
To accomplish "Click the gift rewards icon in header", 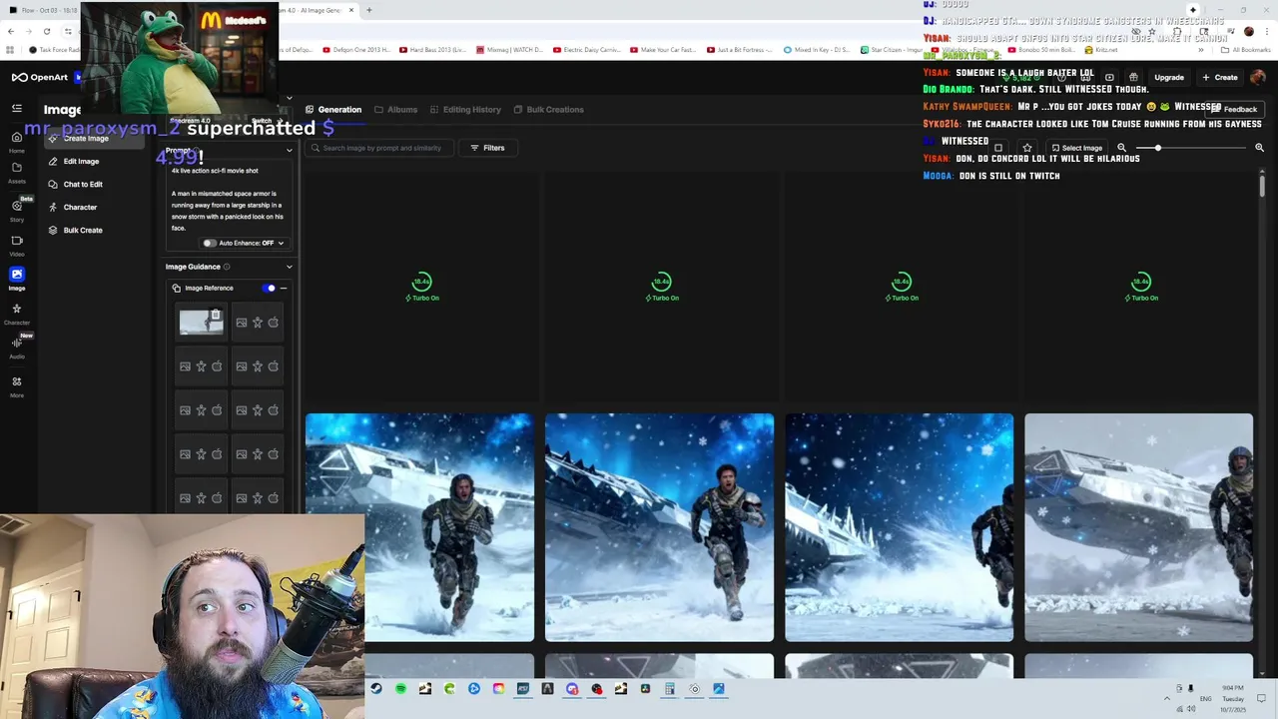I will point(1133,77).
